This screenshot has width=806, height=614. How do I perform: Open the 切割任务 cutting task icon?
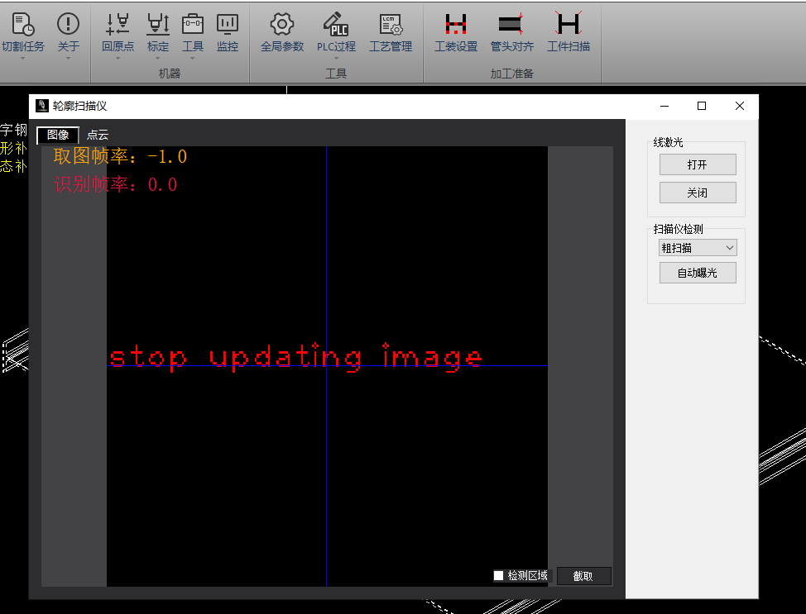tap(22, 25)
